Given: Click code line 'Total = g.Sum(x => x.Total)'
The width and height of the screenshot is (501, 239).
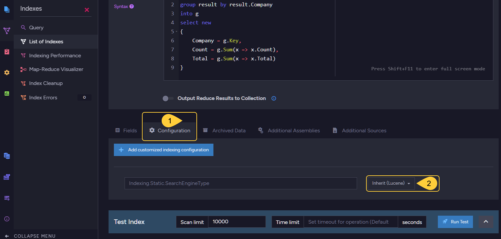Looking at the screenshot, I should tap(234, 59).
